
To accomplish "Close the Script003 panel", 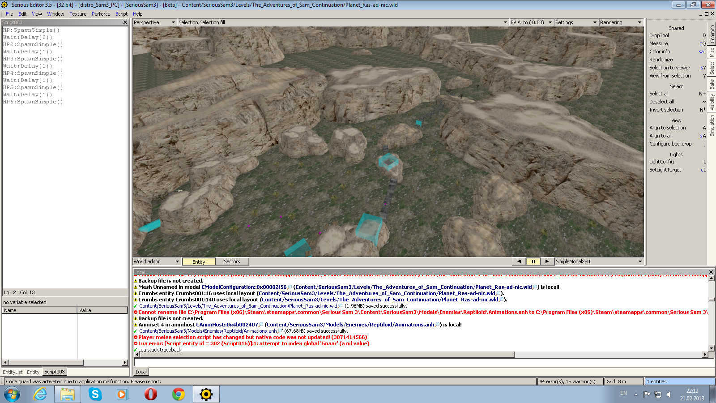I will point(125,22).
